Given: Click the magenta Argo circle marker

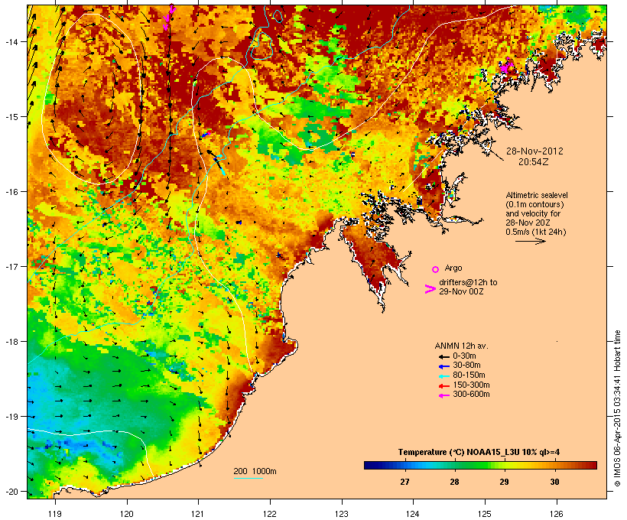Looking at the screenshot, I should tap(435, 270).
